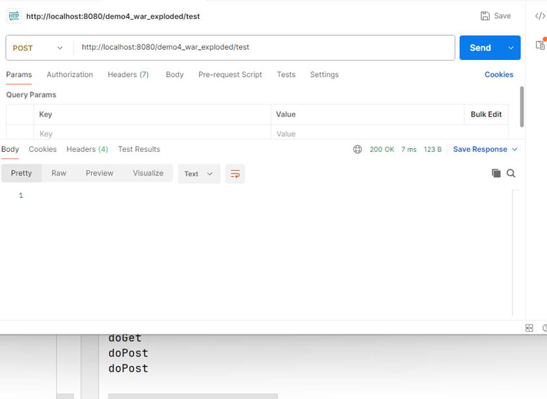Open the Pre-request Script tab

231,74
